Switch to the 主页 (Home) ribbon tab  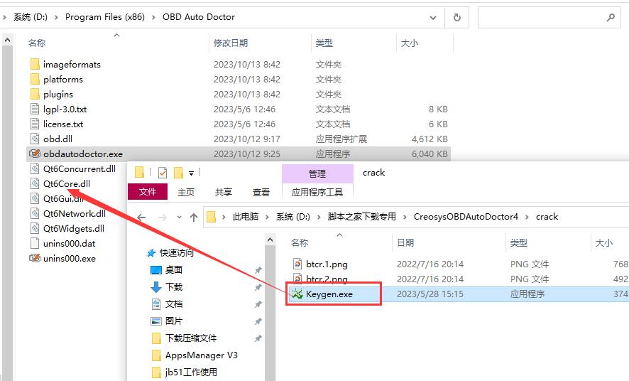(186, 193)
